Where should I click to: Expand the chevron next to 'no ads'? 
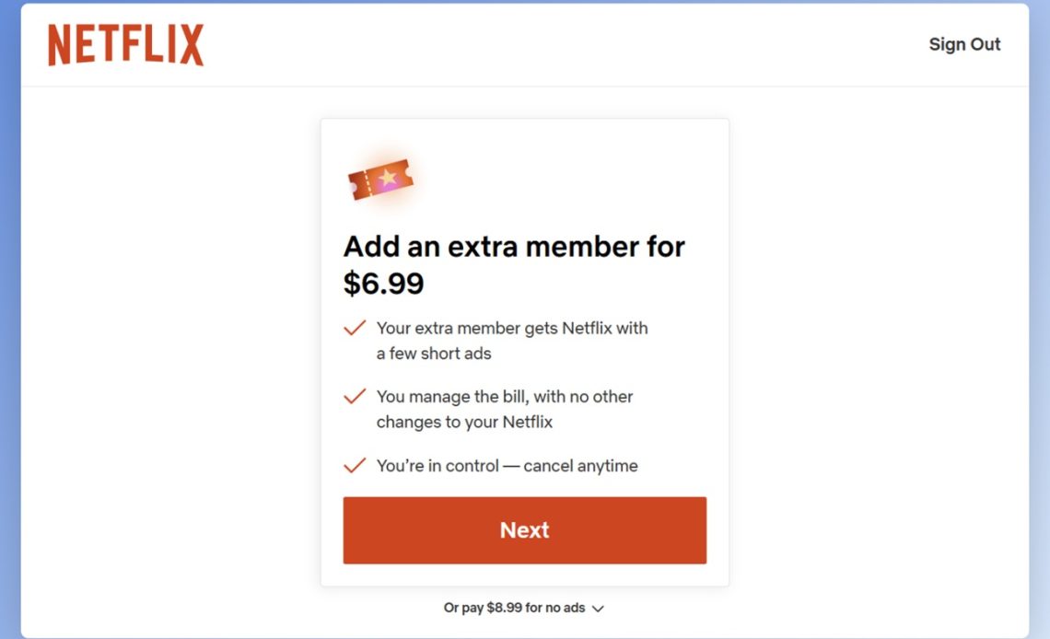coord(598,609)
